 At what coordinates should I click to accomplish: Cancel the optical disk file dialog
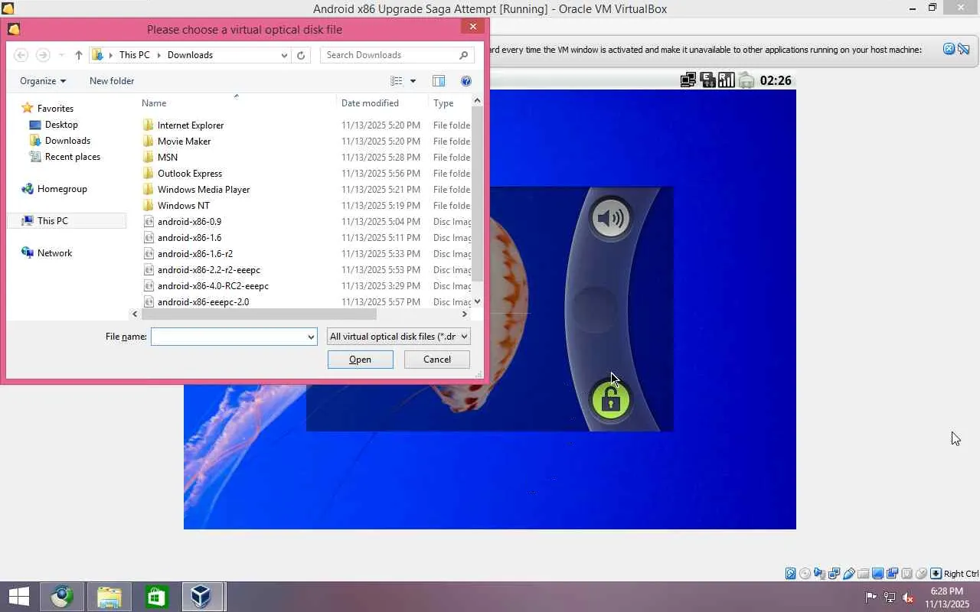coord(437,360)
